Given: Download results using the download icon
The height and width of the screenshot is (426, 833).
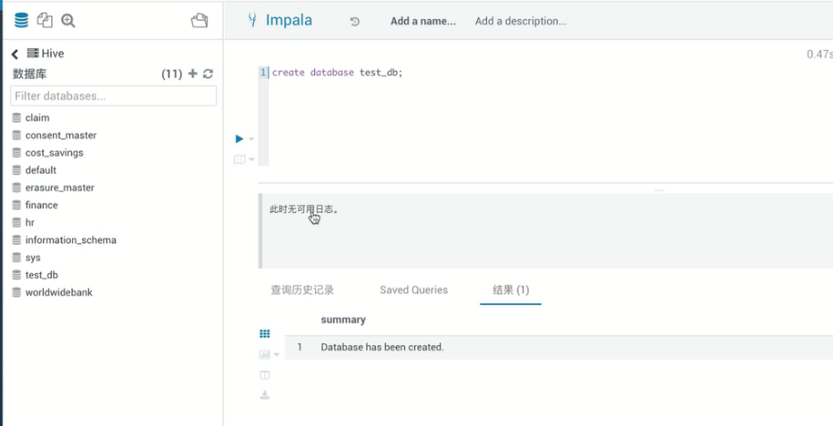Looking at the screenshot, I should (x=264, y=394).
